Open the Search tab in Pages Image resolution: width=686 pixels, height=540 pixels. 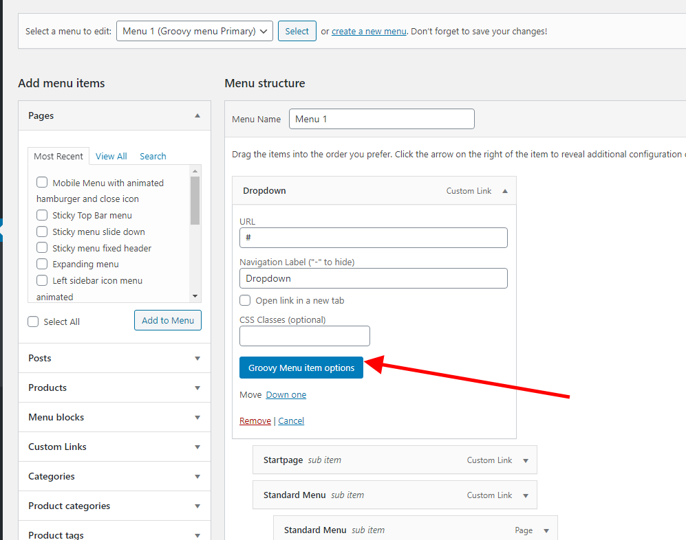pos(153,156)
